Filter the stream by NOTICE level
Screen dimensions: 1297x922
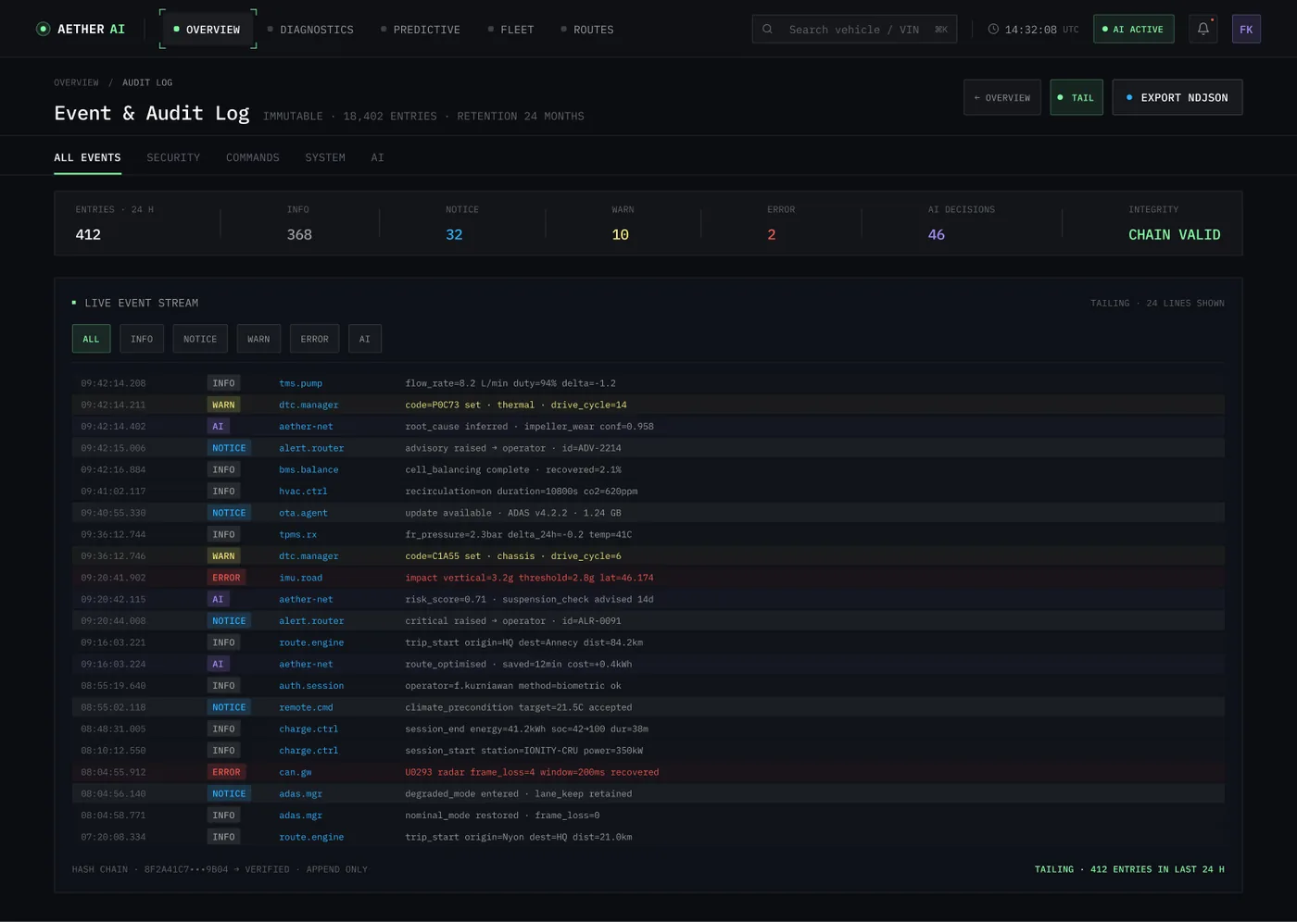pyautogui.click(x=200, y=339)
